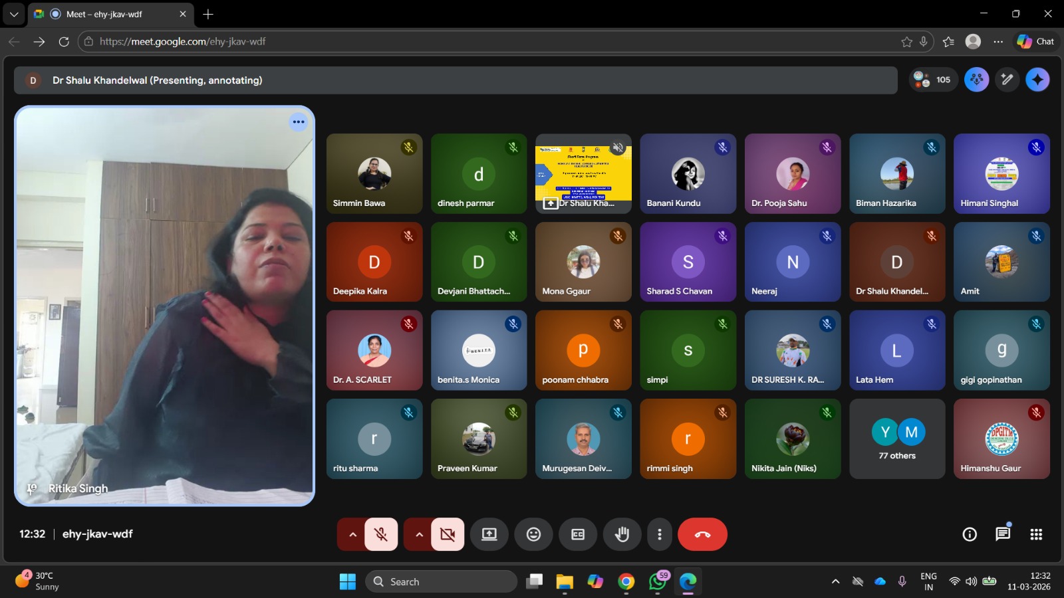Open the emoji reactions picker
Viewport: 1064px width, 598px height.
pos(533,534)
